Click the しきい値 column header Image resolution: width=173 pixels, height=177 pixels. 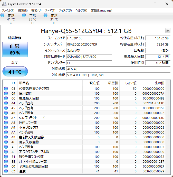pos(129,83)
